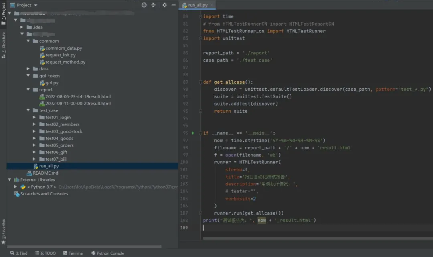Collapse the External Libraries node
Screen dimensions: 433x257
pos(10,179)
